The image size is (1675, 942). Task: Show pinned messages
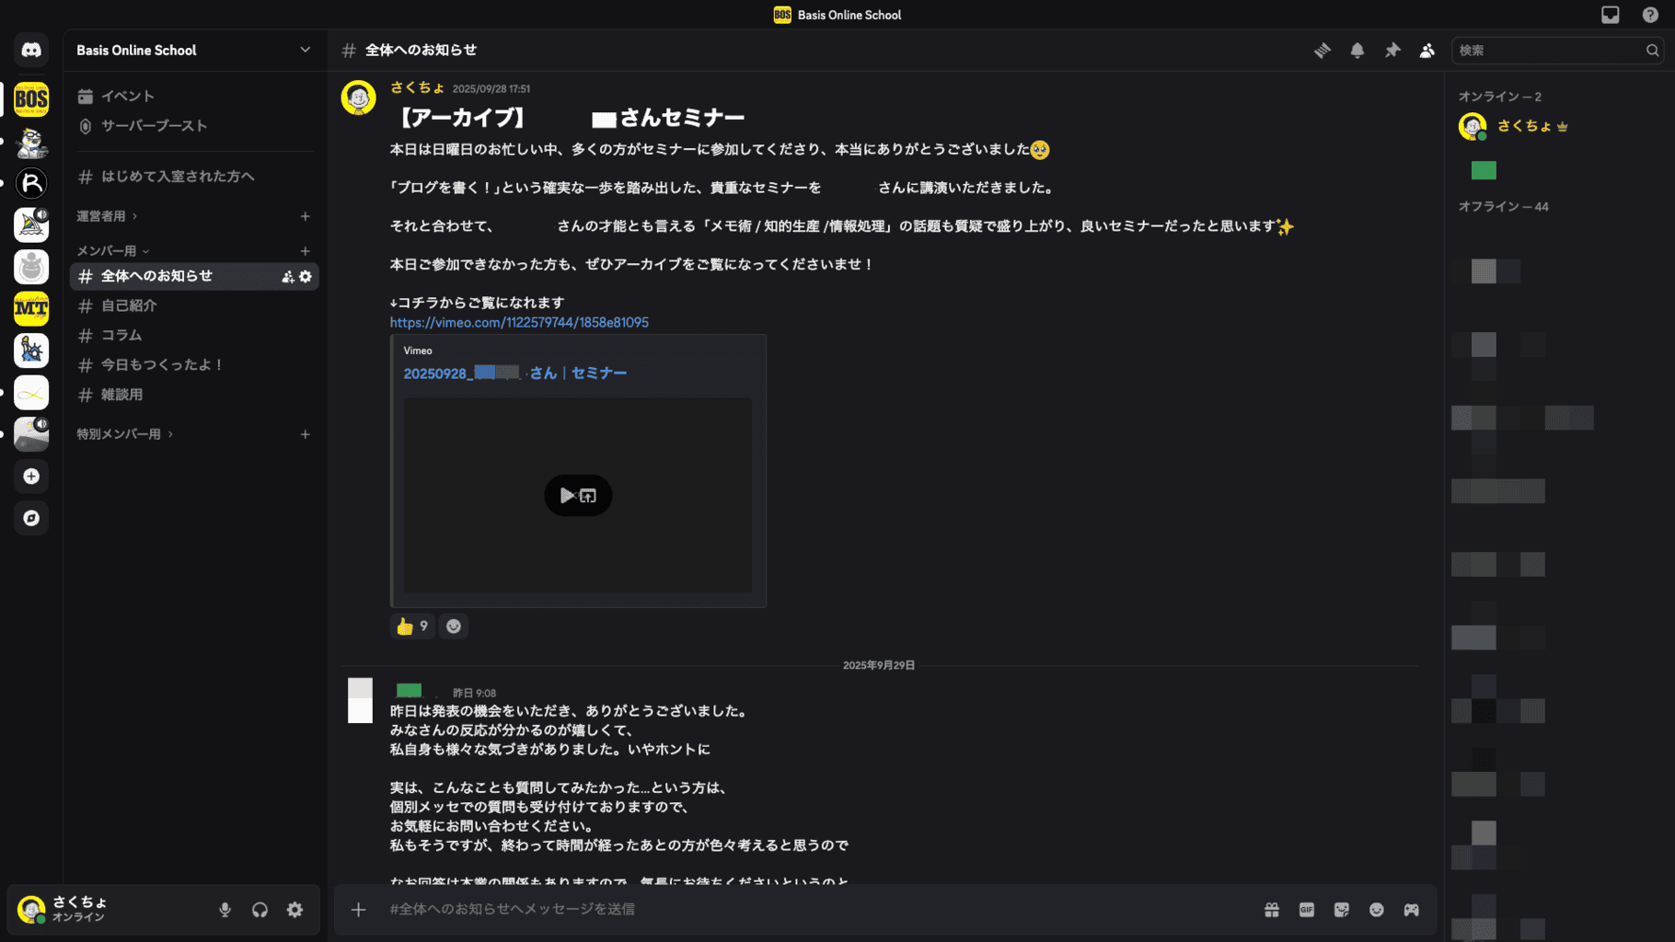[1392, 51]
